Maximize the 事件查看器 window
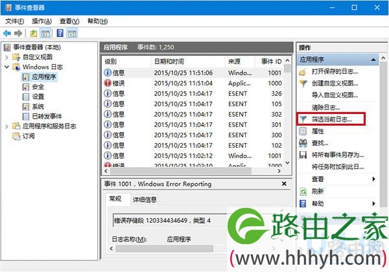The height and width of the screenshot is (272, 389). 354,7
